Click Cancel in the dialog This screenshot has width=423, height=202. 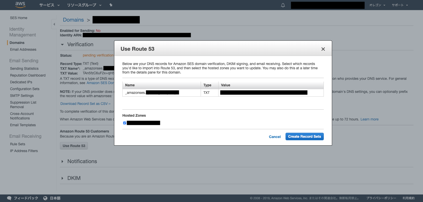click(x=275, y=137)
